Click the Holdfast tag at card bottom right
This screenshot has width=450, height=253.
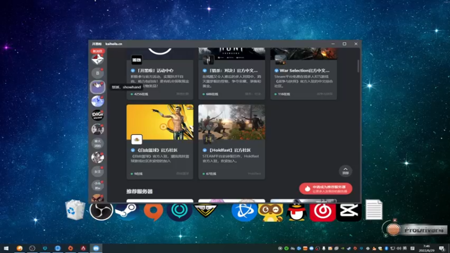coord(254,174)
